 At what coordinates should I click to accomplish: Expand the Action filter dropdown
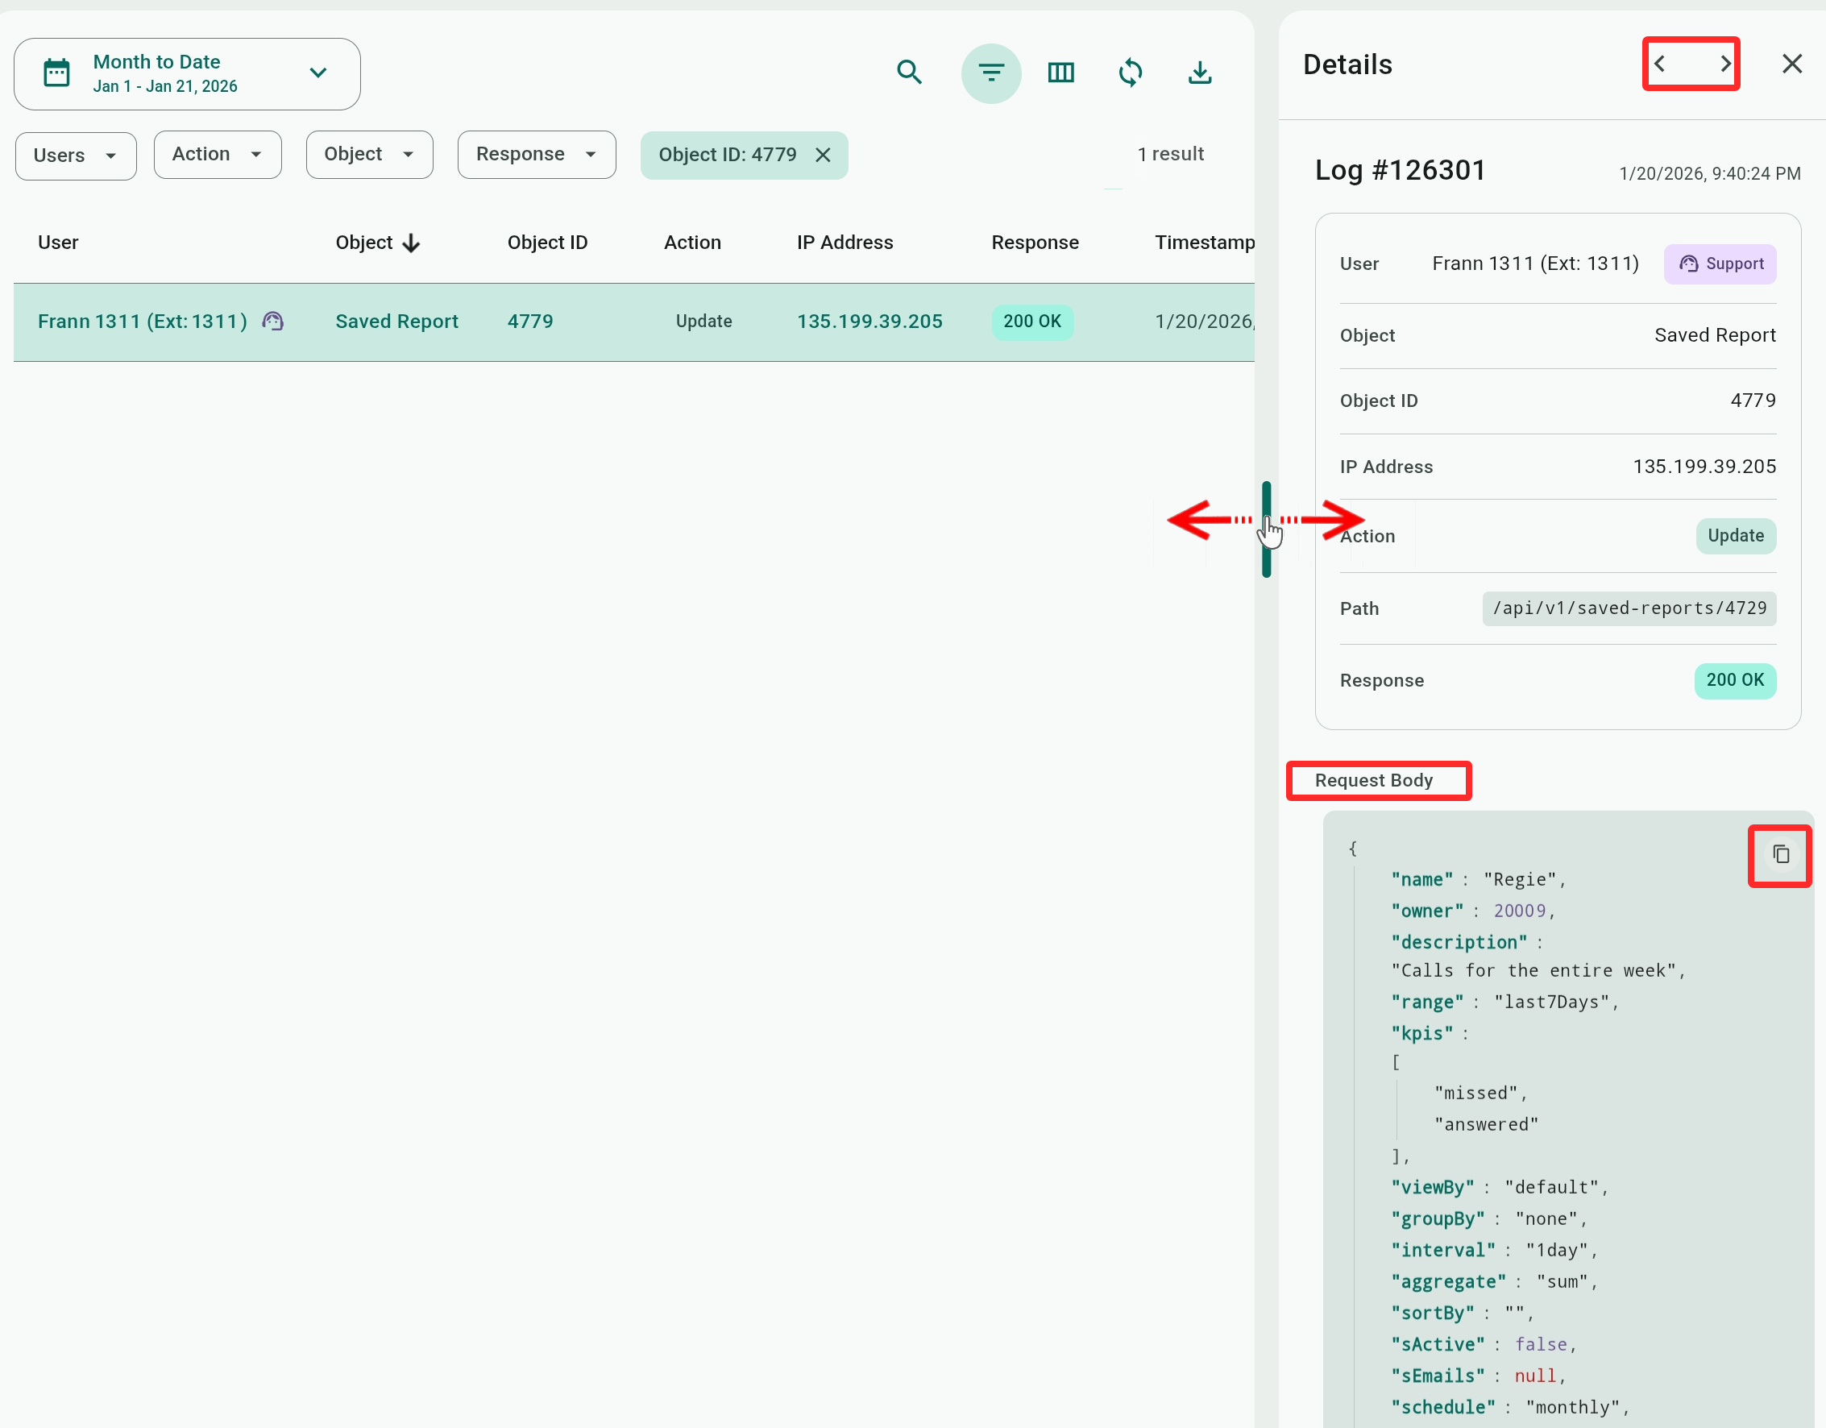[218, 155]
